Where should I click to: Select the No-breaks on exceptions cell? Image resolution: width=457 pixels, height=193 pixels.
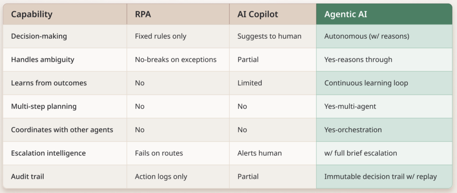pyautogui.click(x=176, y=60)
